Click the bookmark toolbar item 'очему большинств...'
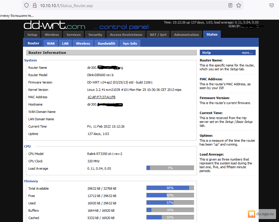Image resolution: width=279 pixels, height=222 pixels. (x=17, y=16)
